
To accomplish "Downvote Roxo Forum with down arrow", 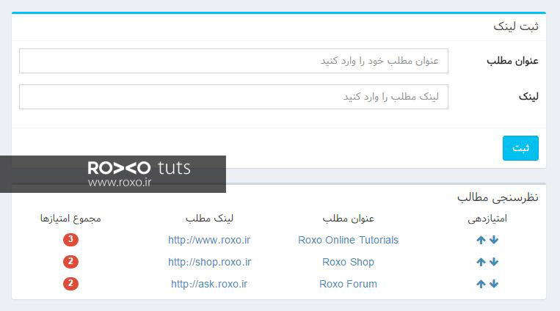I will point(494,284).
